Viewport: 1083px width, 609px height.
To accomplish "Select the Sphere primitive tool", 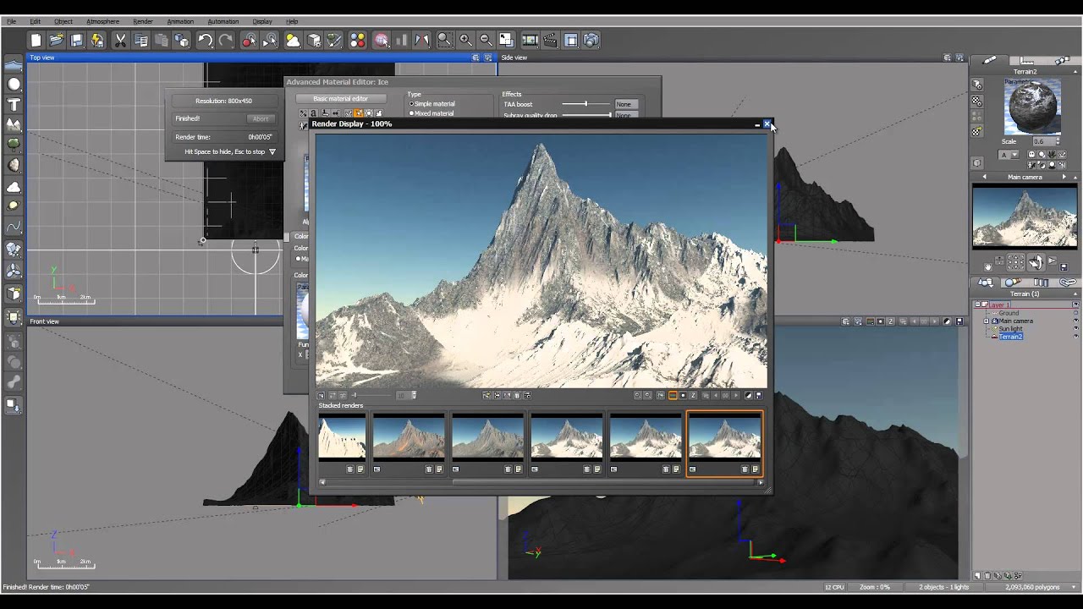I will pos(14,84).
